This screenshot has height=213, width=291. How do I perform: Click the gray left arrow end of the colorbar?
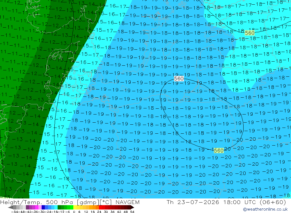[10, 207]
